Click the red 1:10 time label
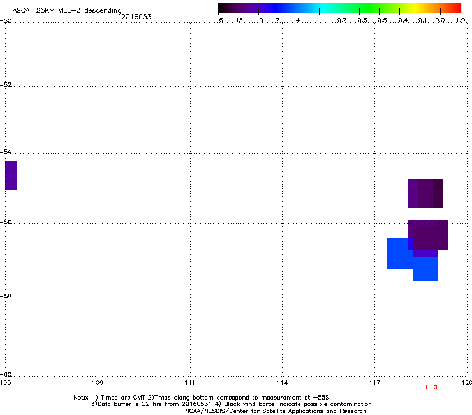Image resolution: width=472 pixels, height=415 pixels. pos(431,388)
